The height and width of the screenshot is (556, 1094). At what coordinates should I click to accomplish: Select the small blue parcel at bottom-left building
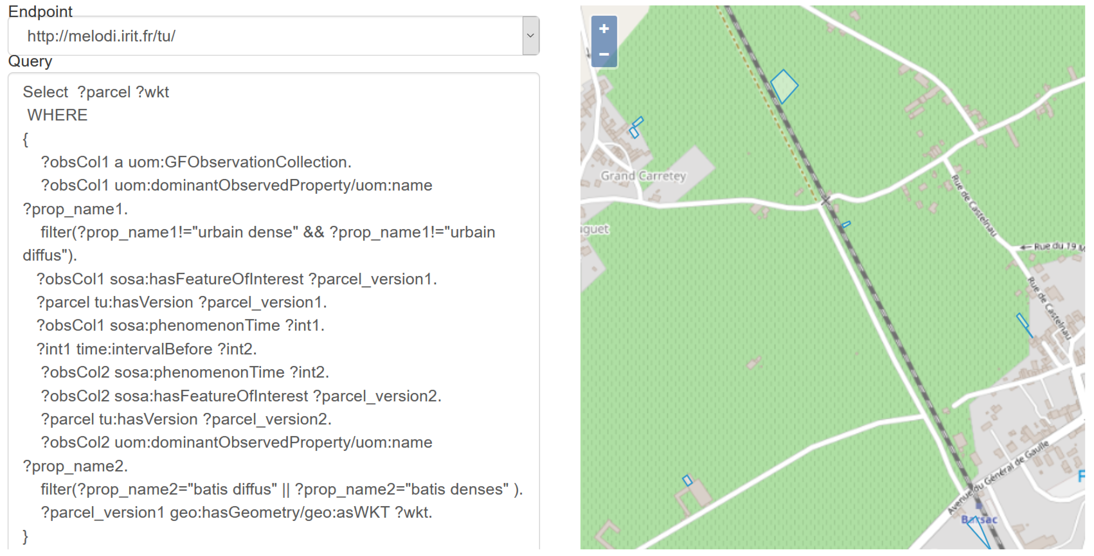pos(687,480)
